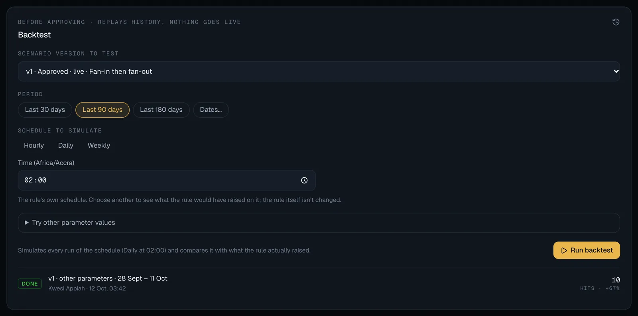The image size is (638, 316).
Task: Click the HITS · +67% label
Action: point(600,288)
